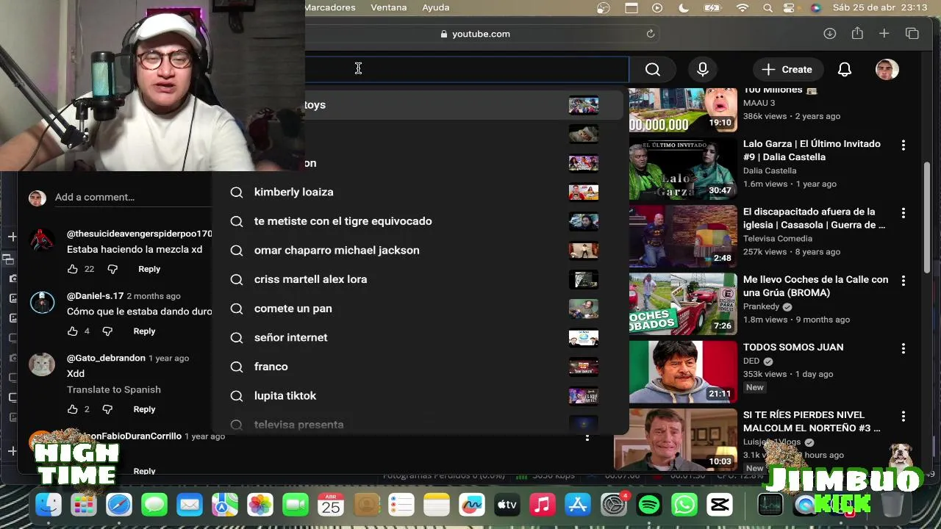941x529 pixels.
Task: Open @Gato_debrandon's channel link
Action: (106, 358)
